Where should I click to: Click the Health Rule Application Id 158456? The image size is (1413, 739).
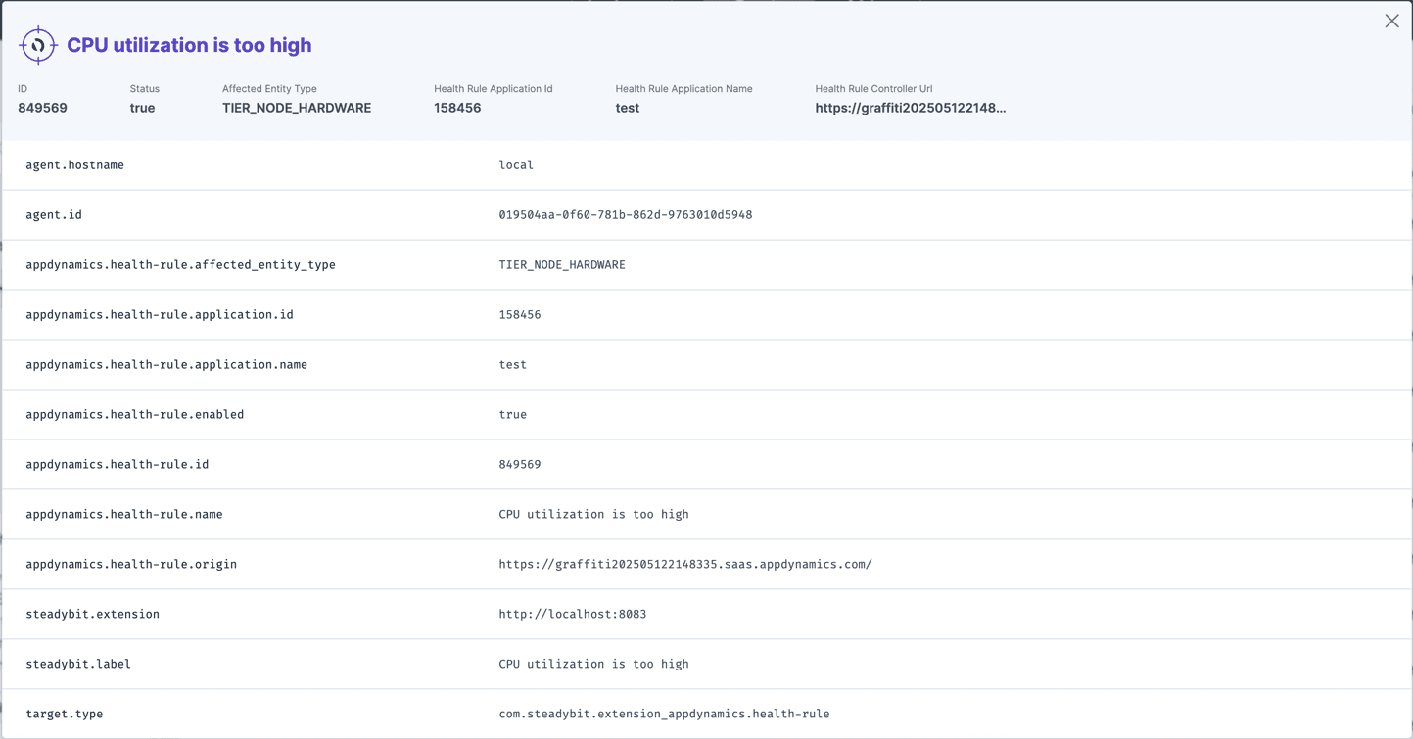(x=456, y=108)
